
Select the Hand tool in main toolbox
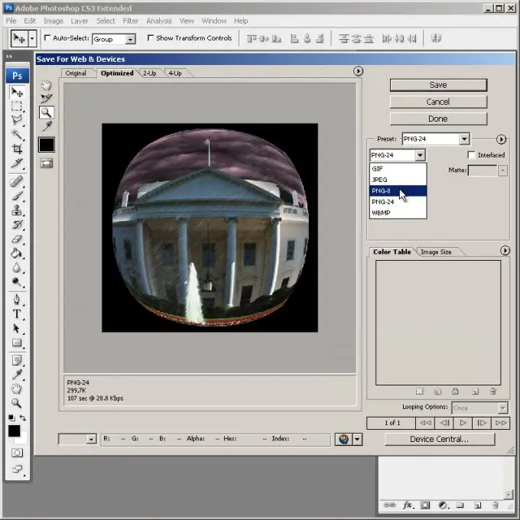(x=17, y=388)
